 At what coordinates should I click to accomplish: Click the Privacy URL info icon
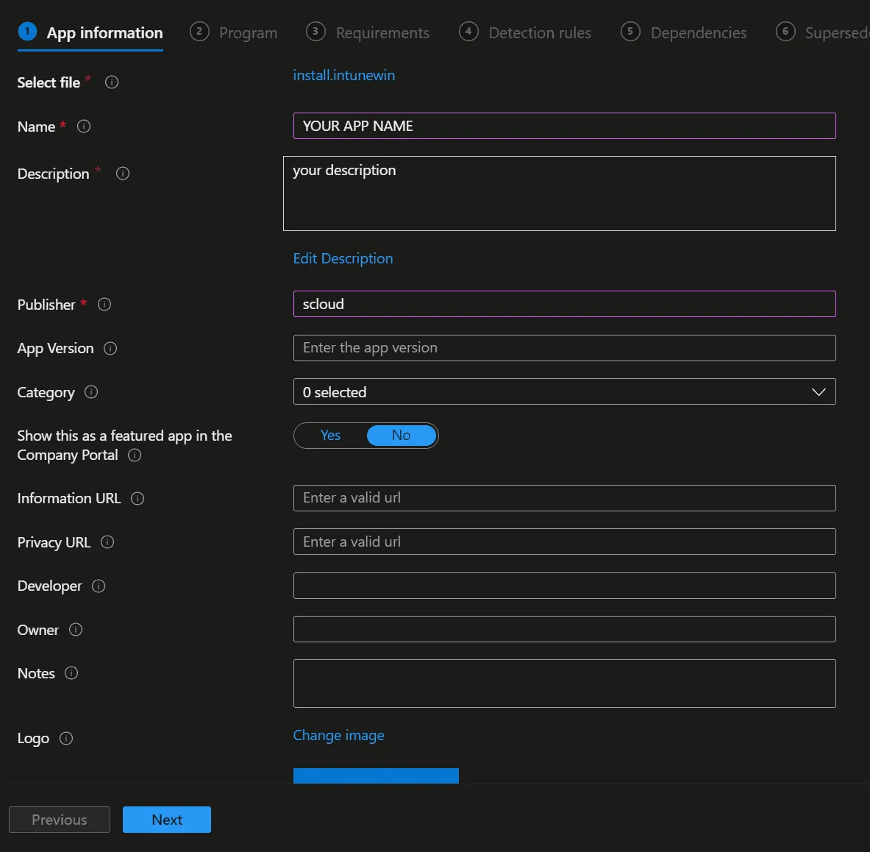pos(107,542)
